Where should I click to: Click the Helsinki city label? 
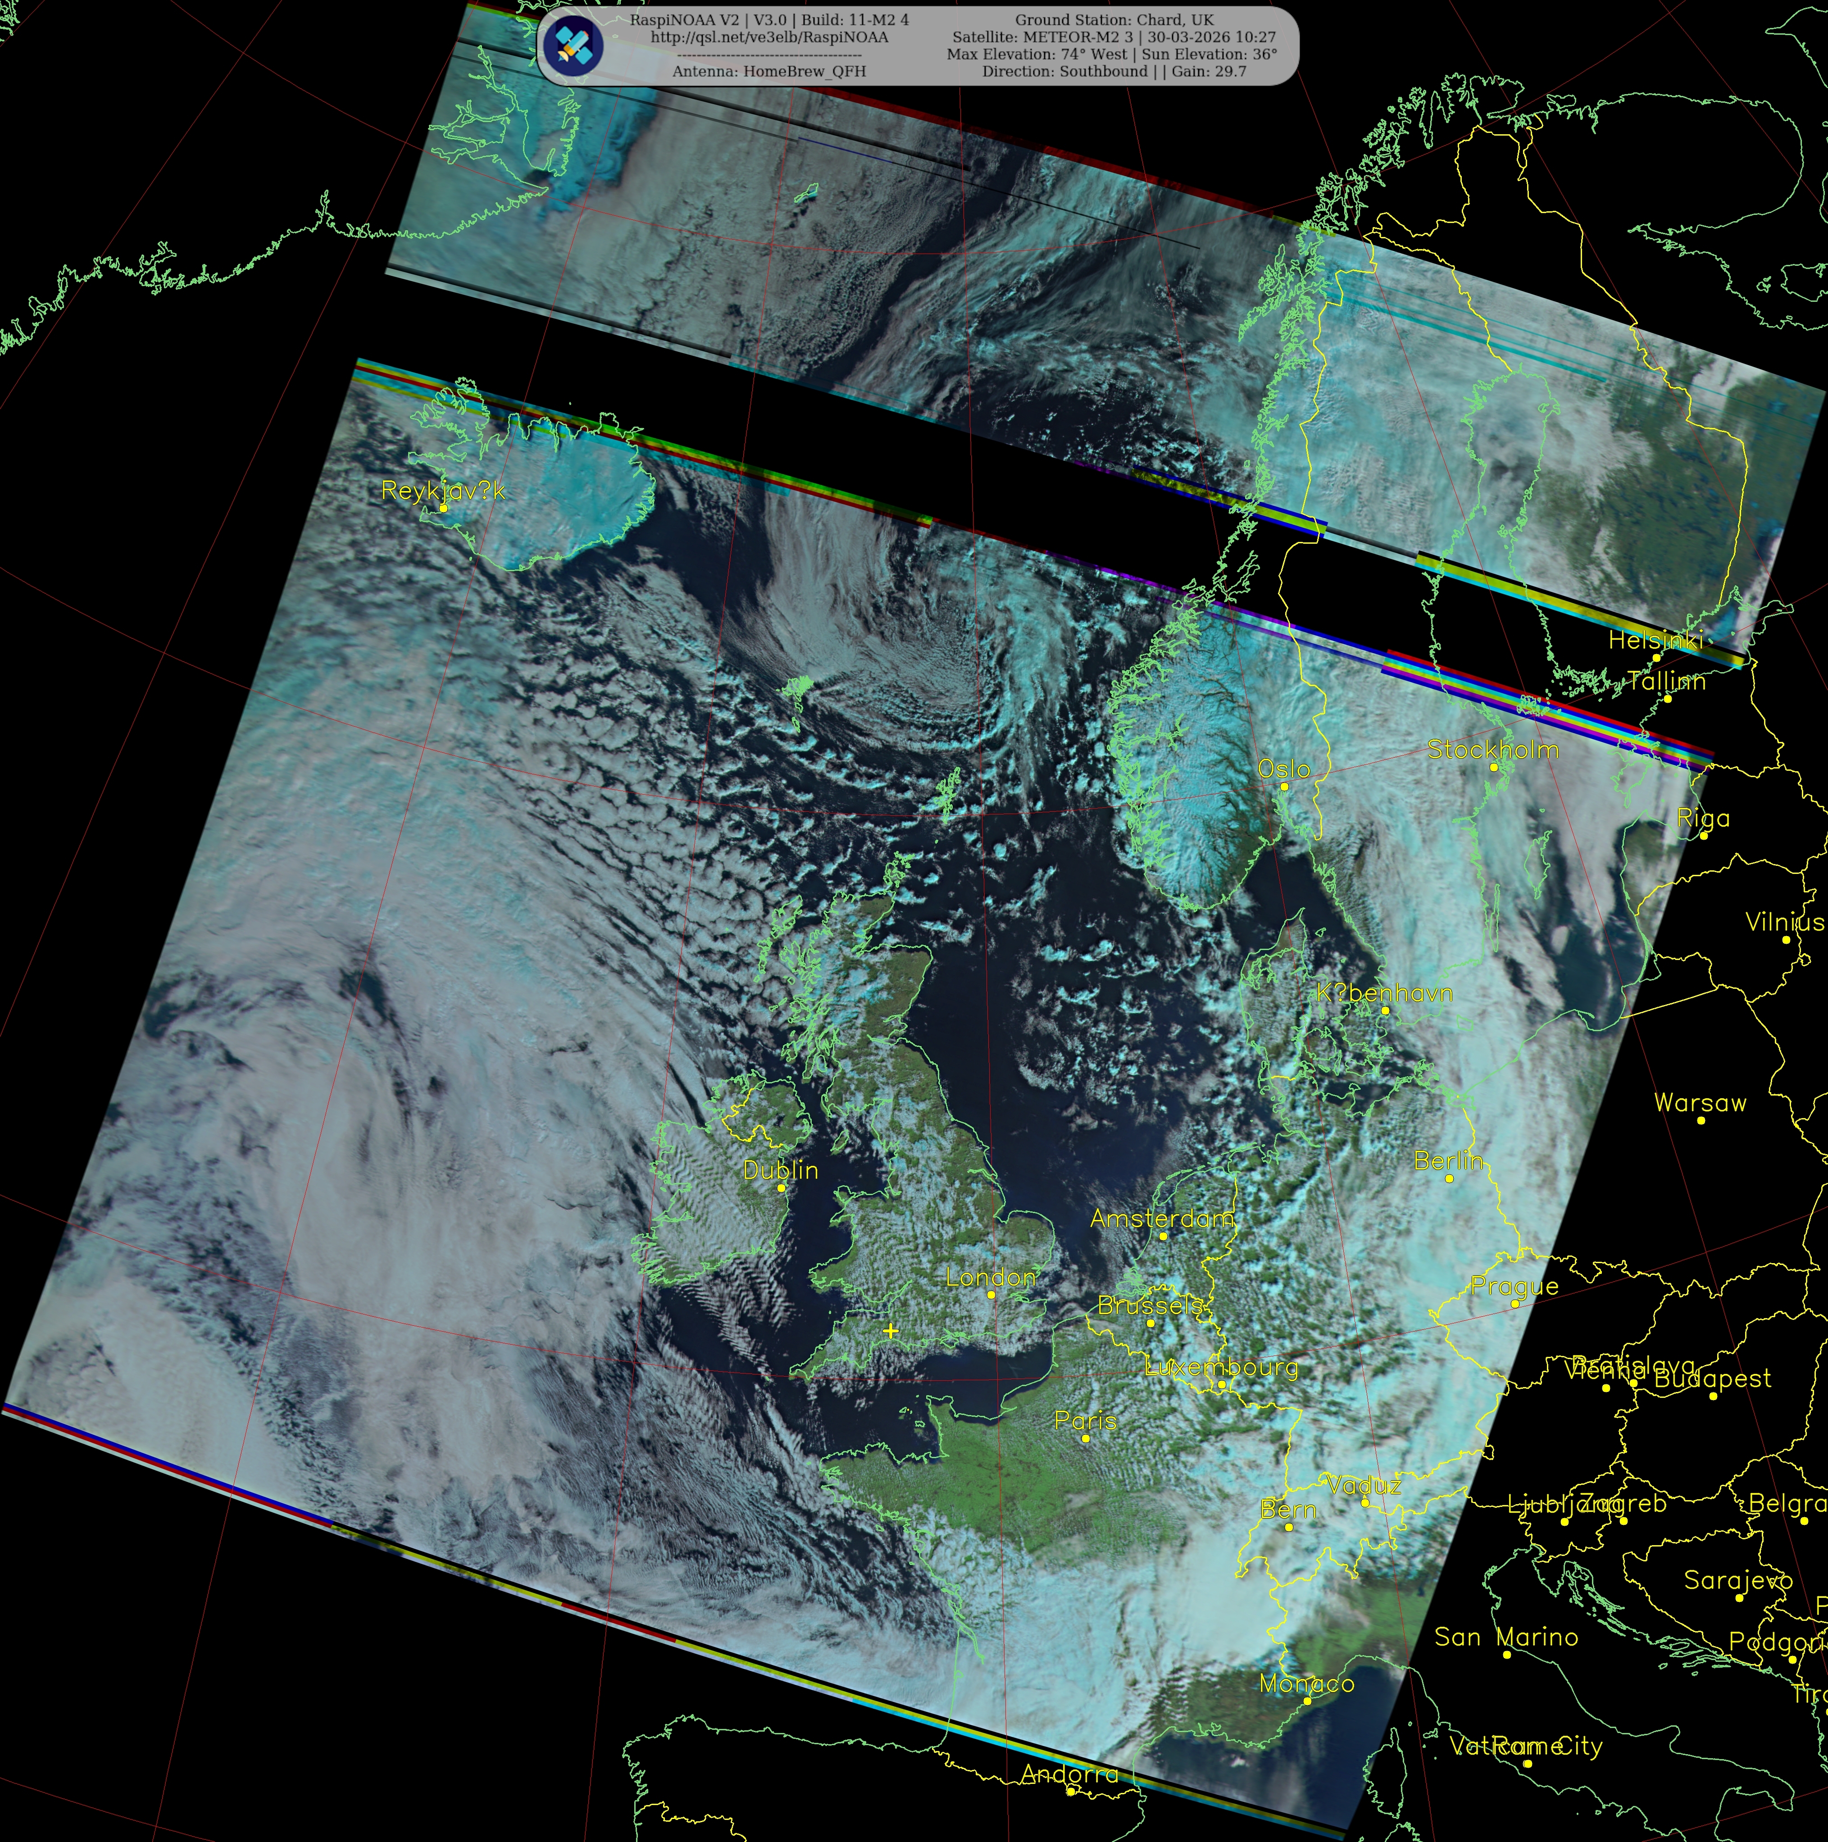1655,641
